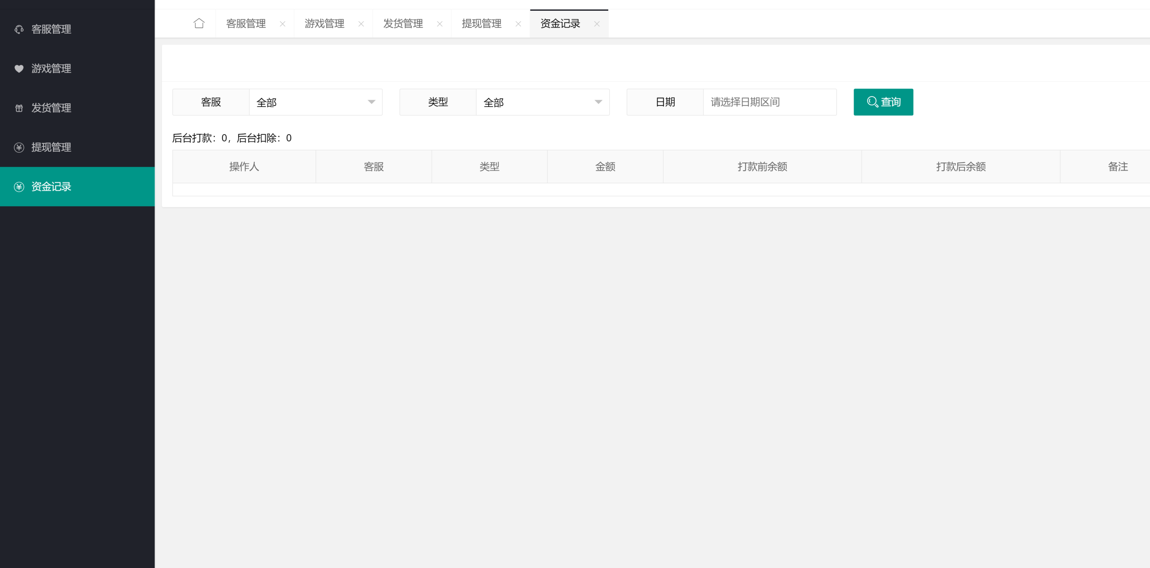Screen dimensions: 1150x568
Task: Click the headset icon beside 客服管理
Action: [x=19, y=29]
